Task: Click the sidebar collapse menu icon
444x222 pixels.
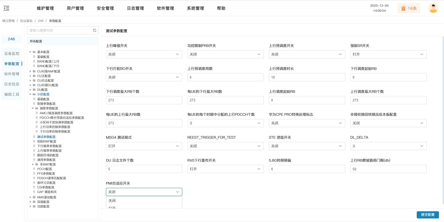Action: 7,8
